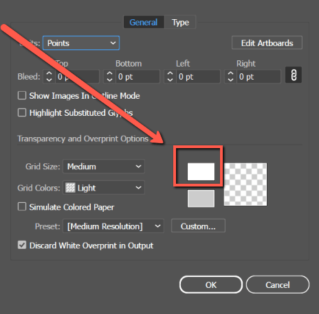This screenshot has height=314, width=319.
Task: Click the Left bleed value field
Action: (x=198, y=77)
